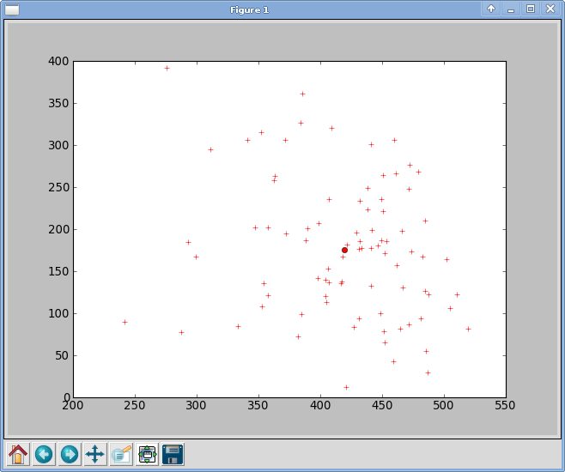Go back to previous view arrow
This screenshot has height=472, width=565.
click(x=44, y=454)
